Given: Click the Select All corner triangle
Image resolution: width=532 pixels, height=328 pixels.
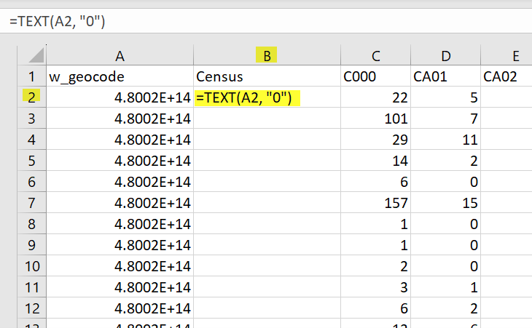Looking at the screenshot, I should click(x=33, y=55).
